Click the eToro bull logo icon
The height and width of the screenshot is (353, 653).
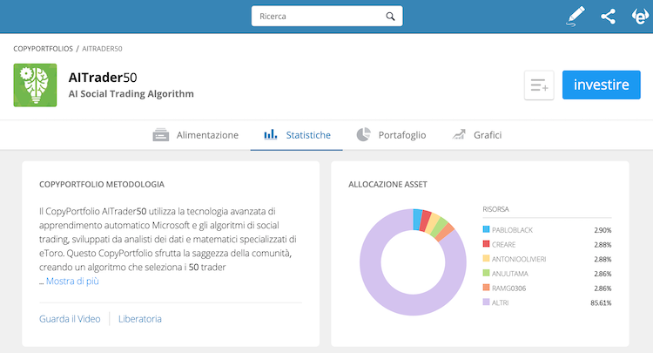tap(641, 17)
